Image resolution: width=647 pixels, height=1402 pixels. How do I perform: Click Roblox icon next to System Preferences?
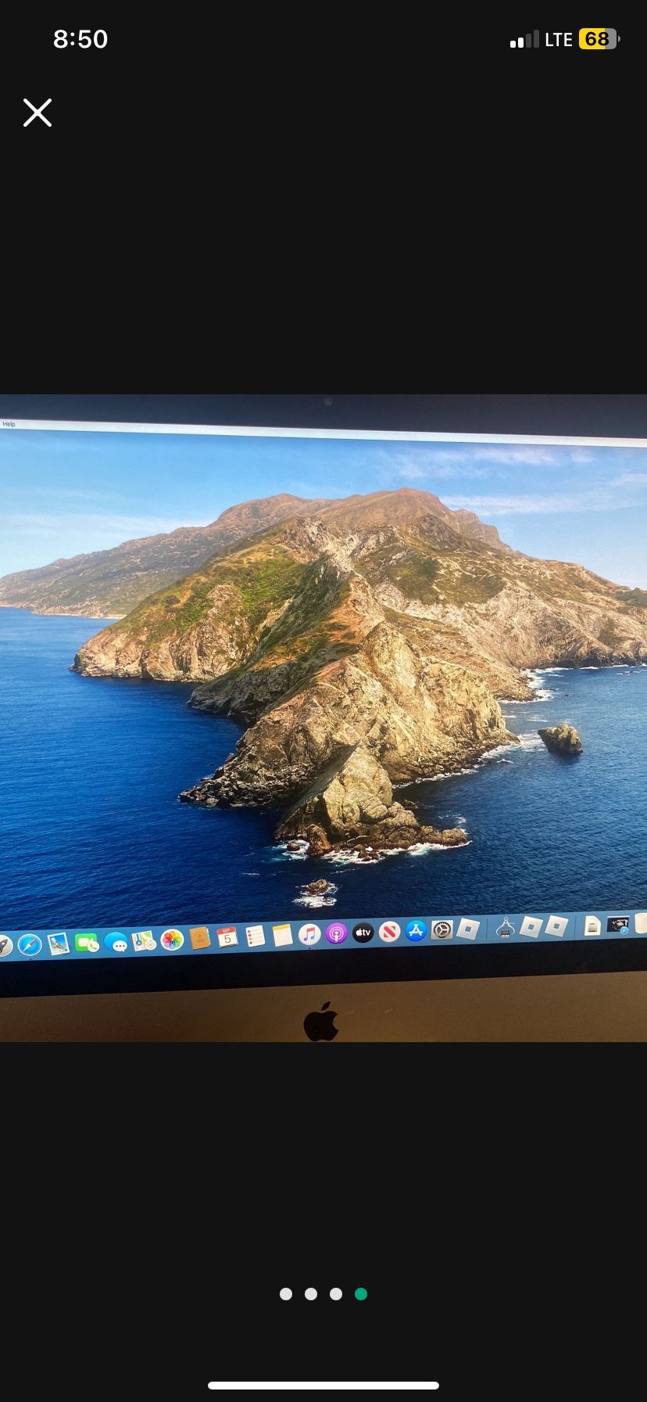pos(468,929)
